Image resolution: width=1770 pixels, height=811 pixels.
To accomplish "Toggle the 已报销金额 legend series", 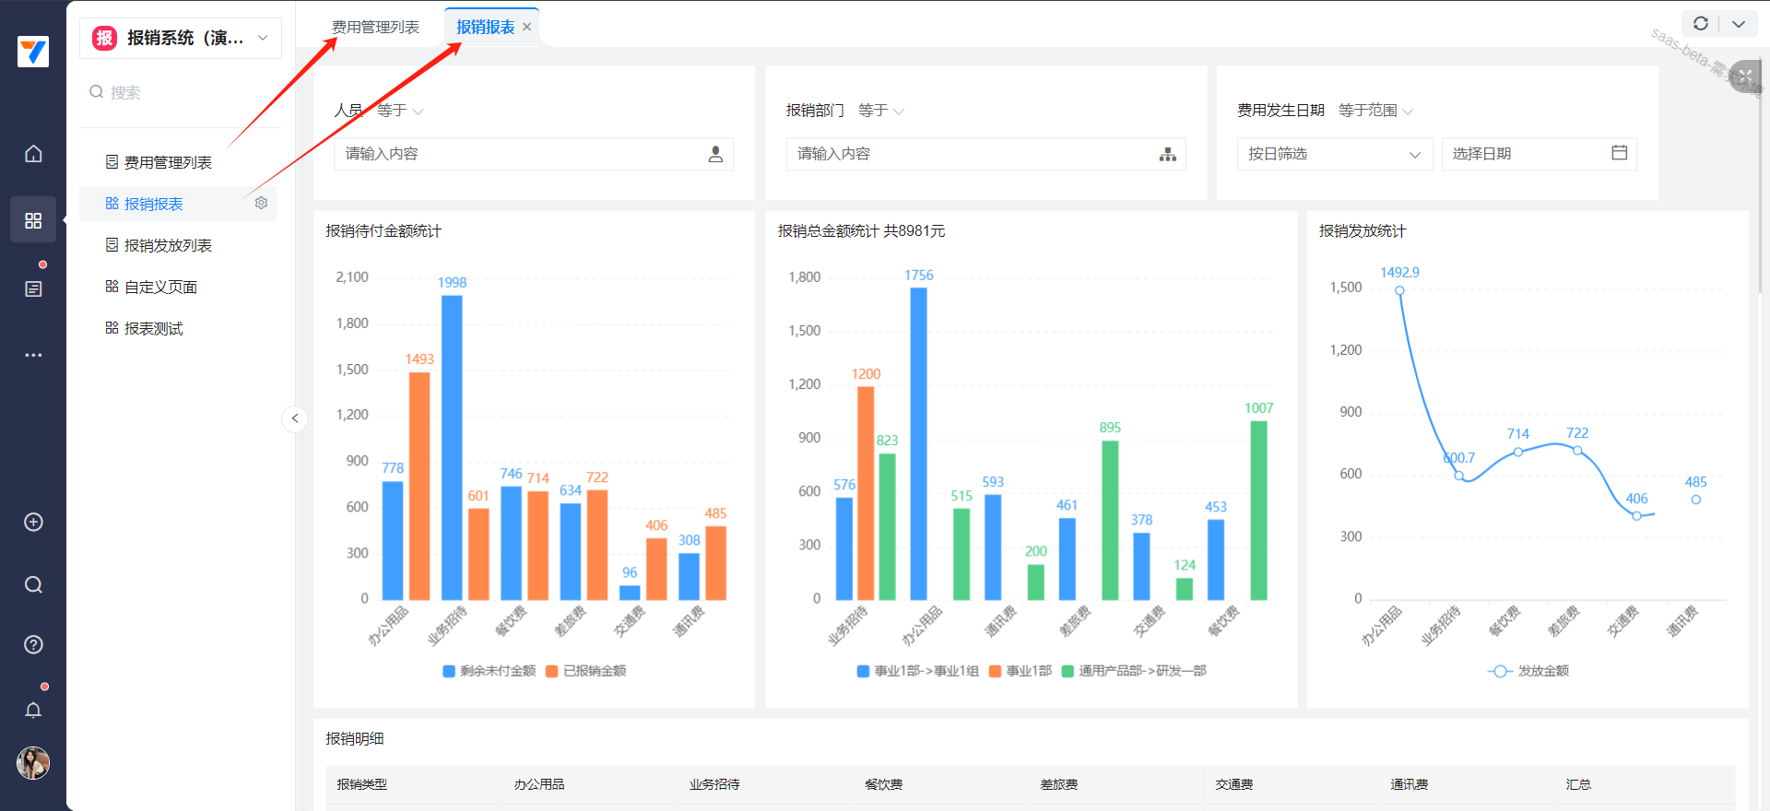I will [586, 671].
